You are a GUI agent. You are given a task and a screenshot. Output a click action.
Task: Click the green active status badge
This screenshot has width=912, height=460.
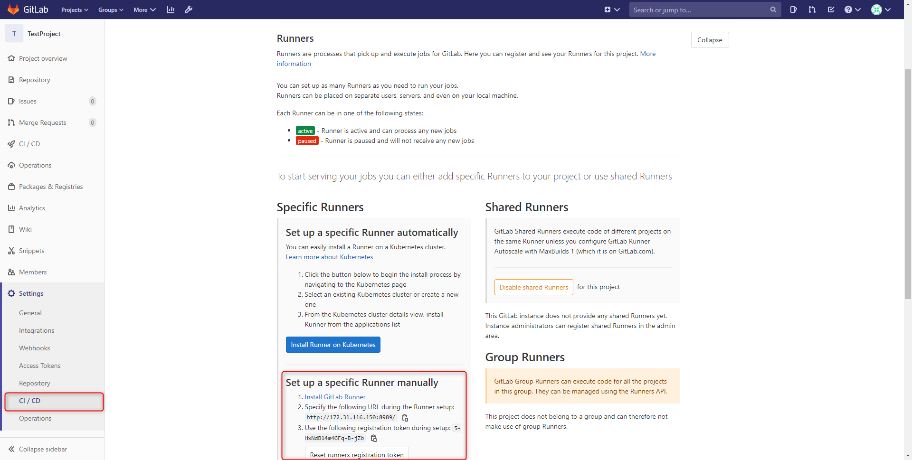[x=305, y=131]
